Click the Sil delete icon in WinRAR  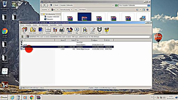click(x=55, y=31)
